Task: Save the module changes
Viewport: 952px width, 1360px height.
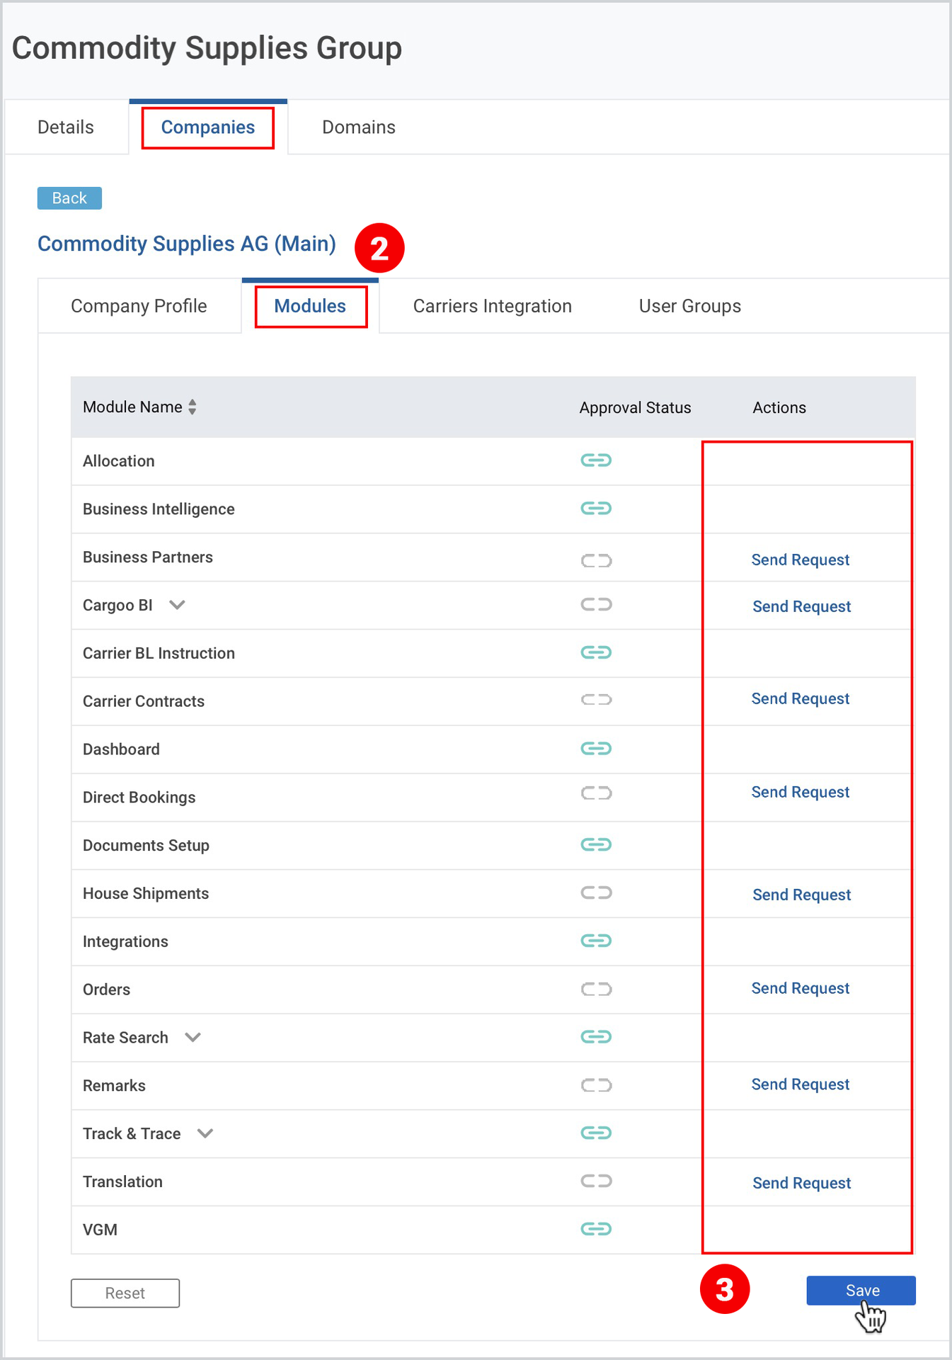Action: (861, 1291)
